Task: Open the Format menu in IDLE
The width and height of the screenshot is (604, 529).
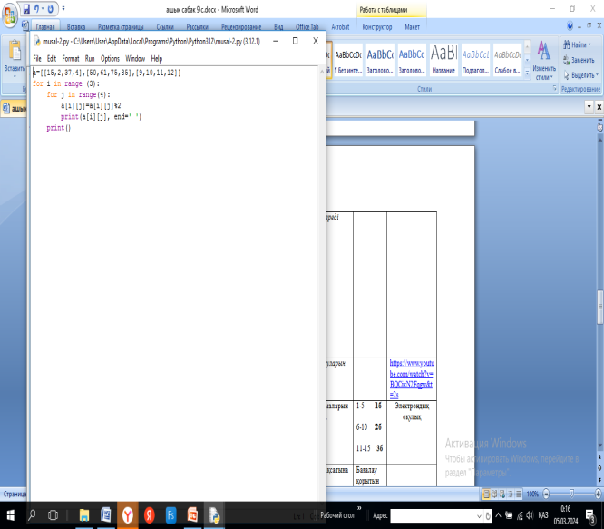Action: coord(70,58)
